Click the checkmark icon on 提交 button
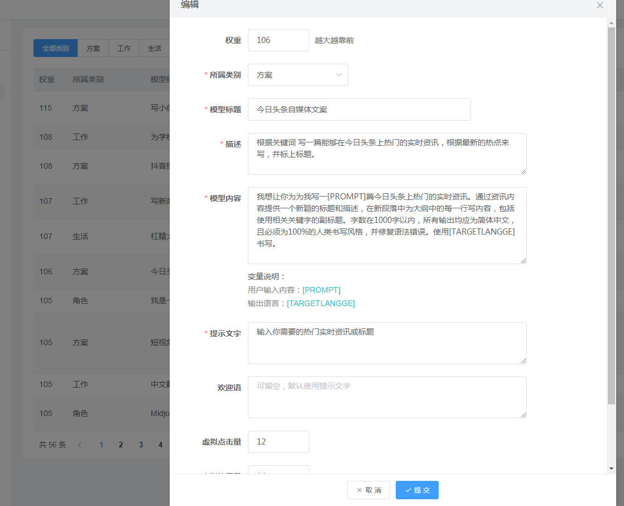The height and width of the screenshot is (506, 624). point(409,490)
